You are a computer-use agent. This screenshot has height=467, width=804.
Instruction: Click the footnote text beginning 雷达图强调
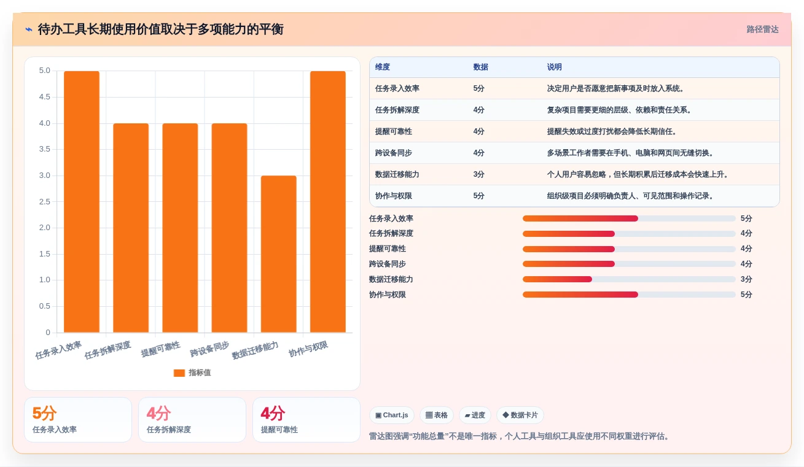[520, 436]
